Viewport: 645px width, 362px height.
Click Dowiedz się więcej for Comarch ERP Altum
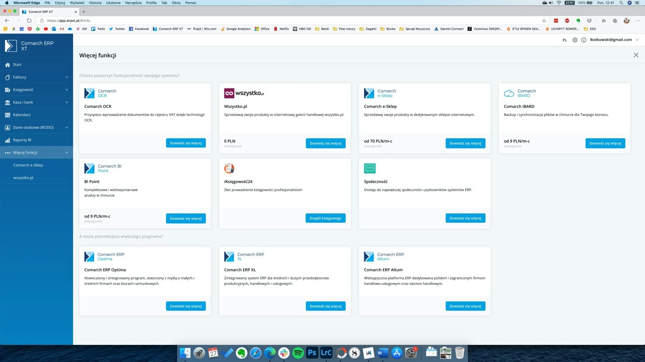click(x=465, y=306)
